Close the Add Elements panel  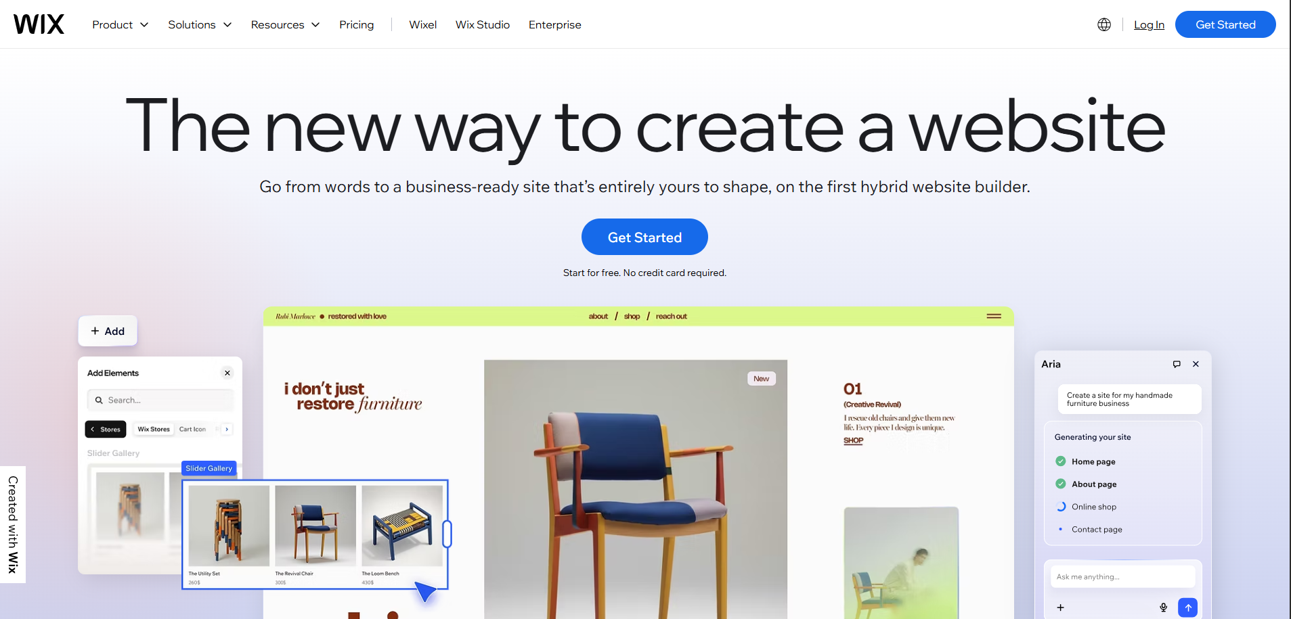click(227, 373)
